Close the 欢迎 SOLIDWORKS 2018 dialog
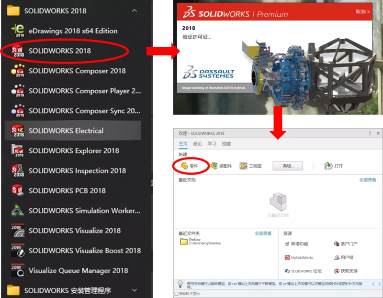The width and height of the screenshot is (383, 298). point(378,133)
